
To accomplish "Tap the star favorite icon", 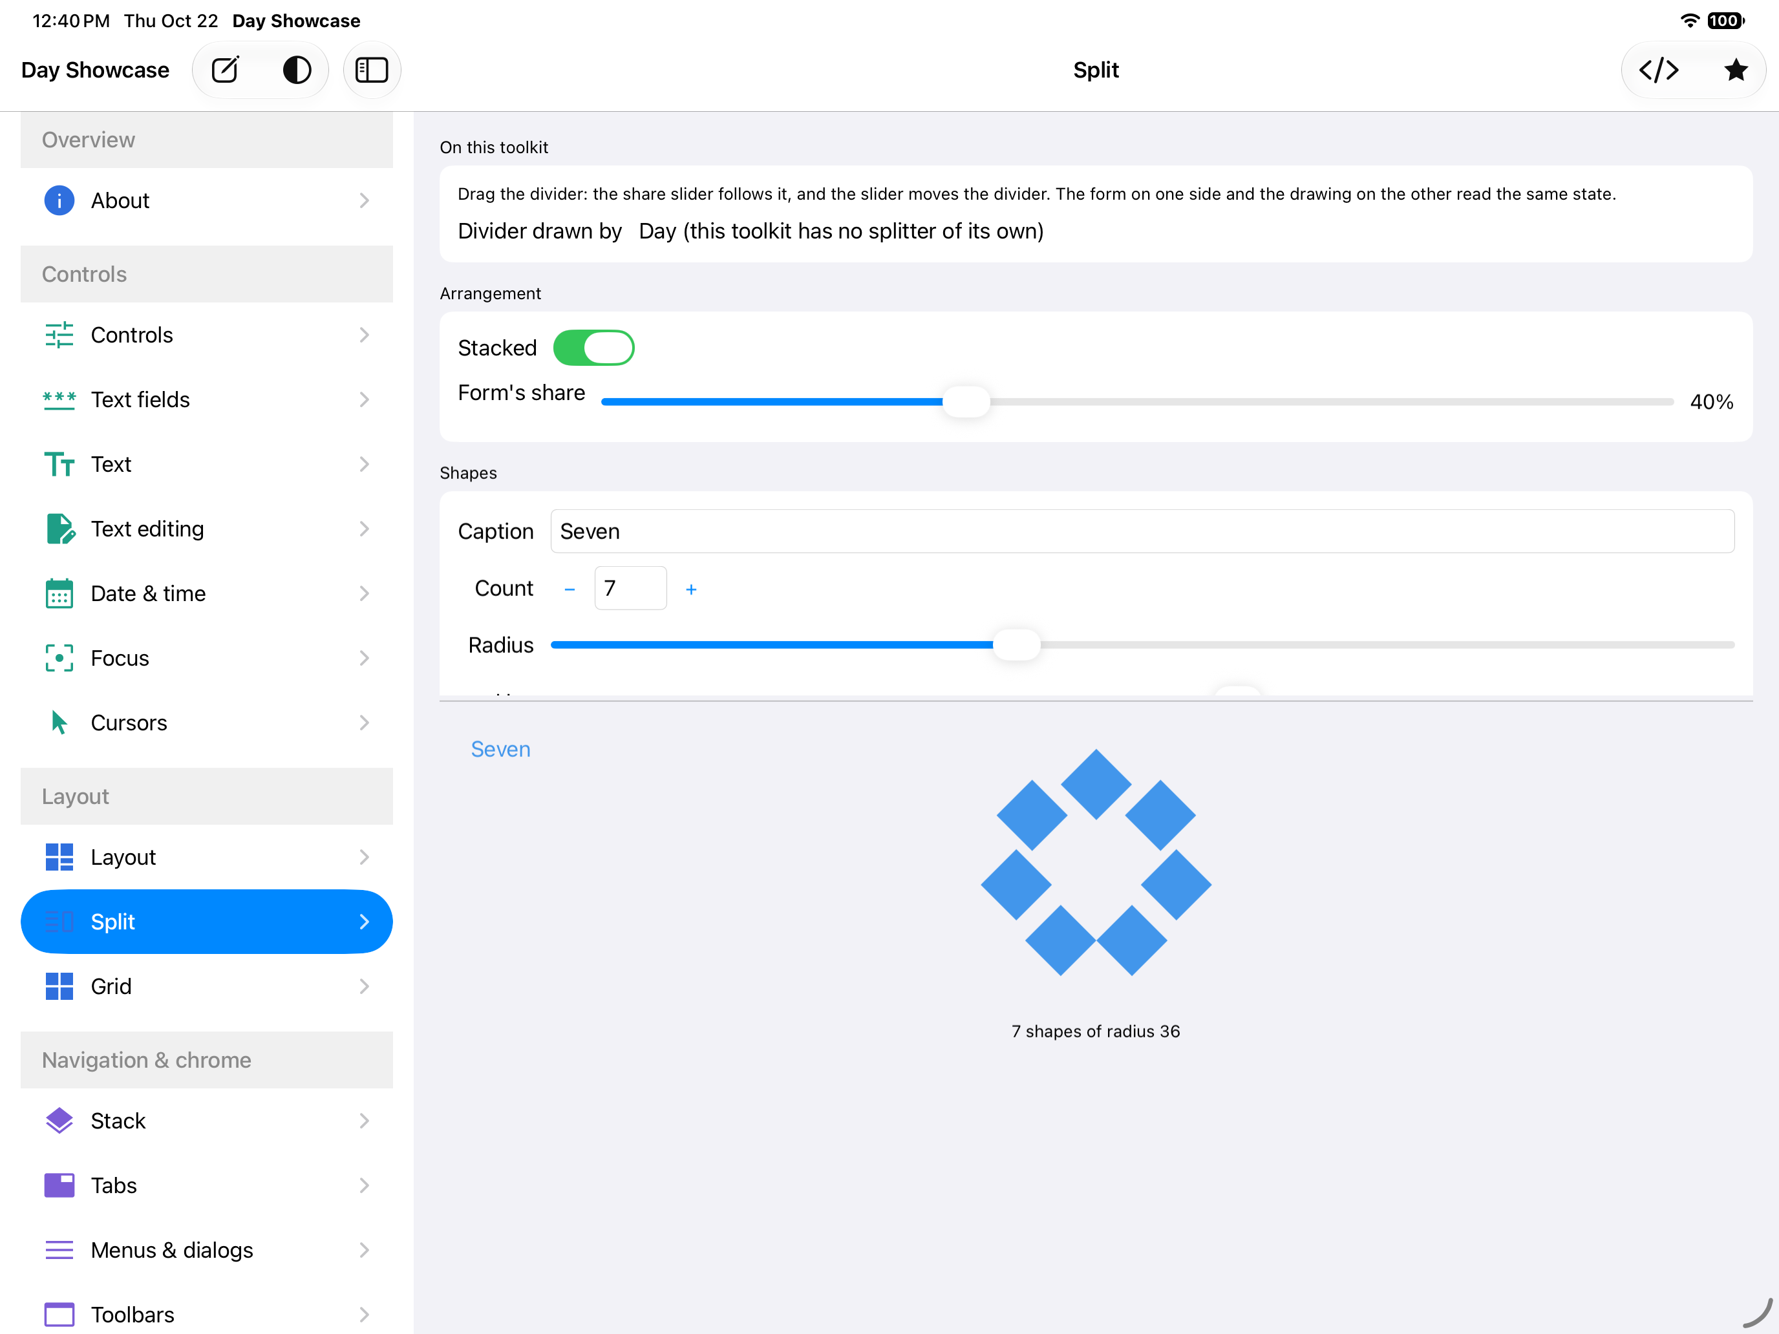I will [1736, 70].
